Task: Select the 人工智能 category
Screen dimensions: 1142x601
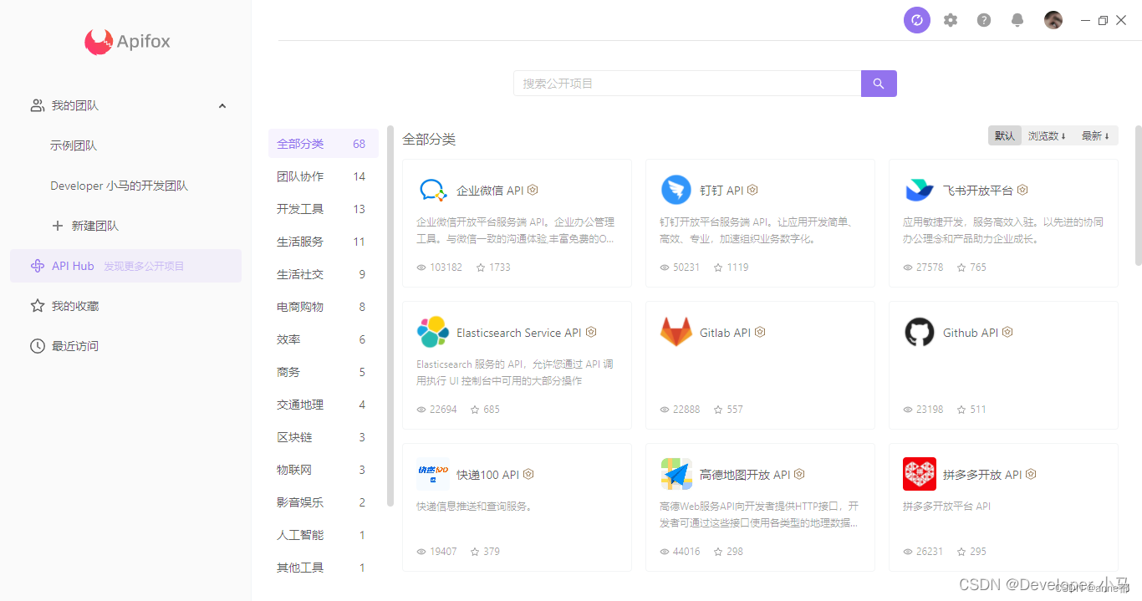Action: click(x=323, y=535)
